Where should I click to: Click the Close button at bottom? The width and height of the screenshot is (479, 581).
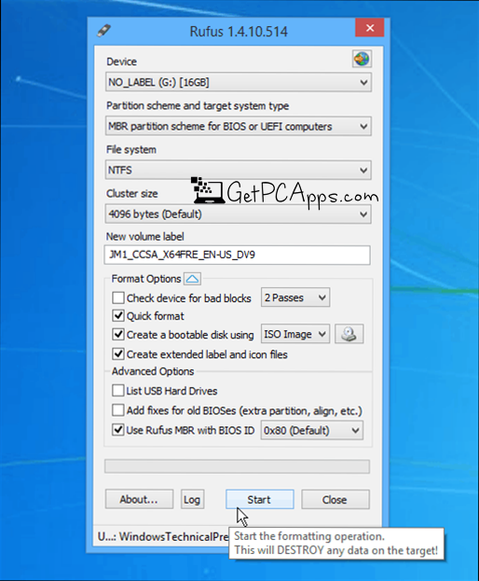[x=335, y=500]
